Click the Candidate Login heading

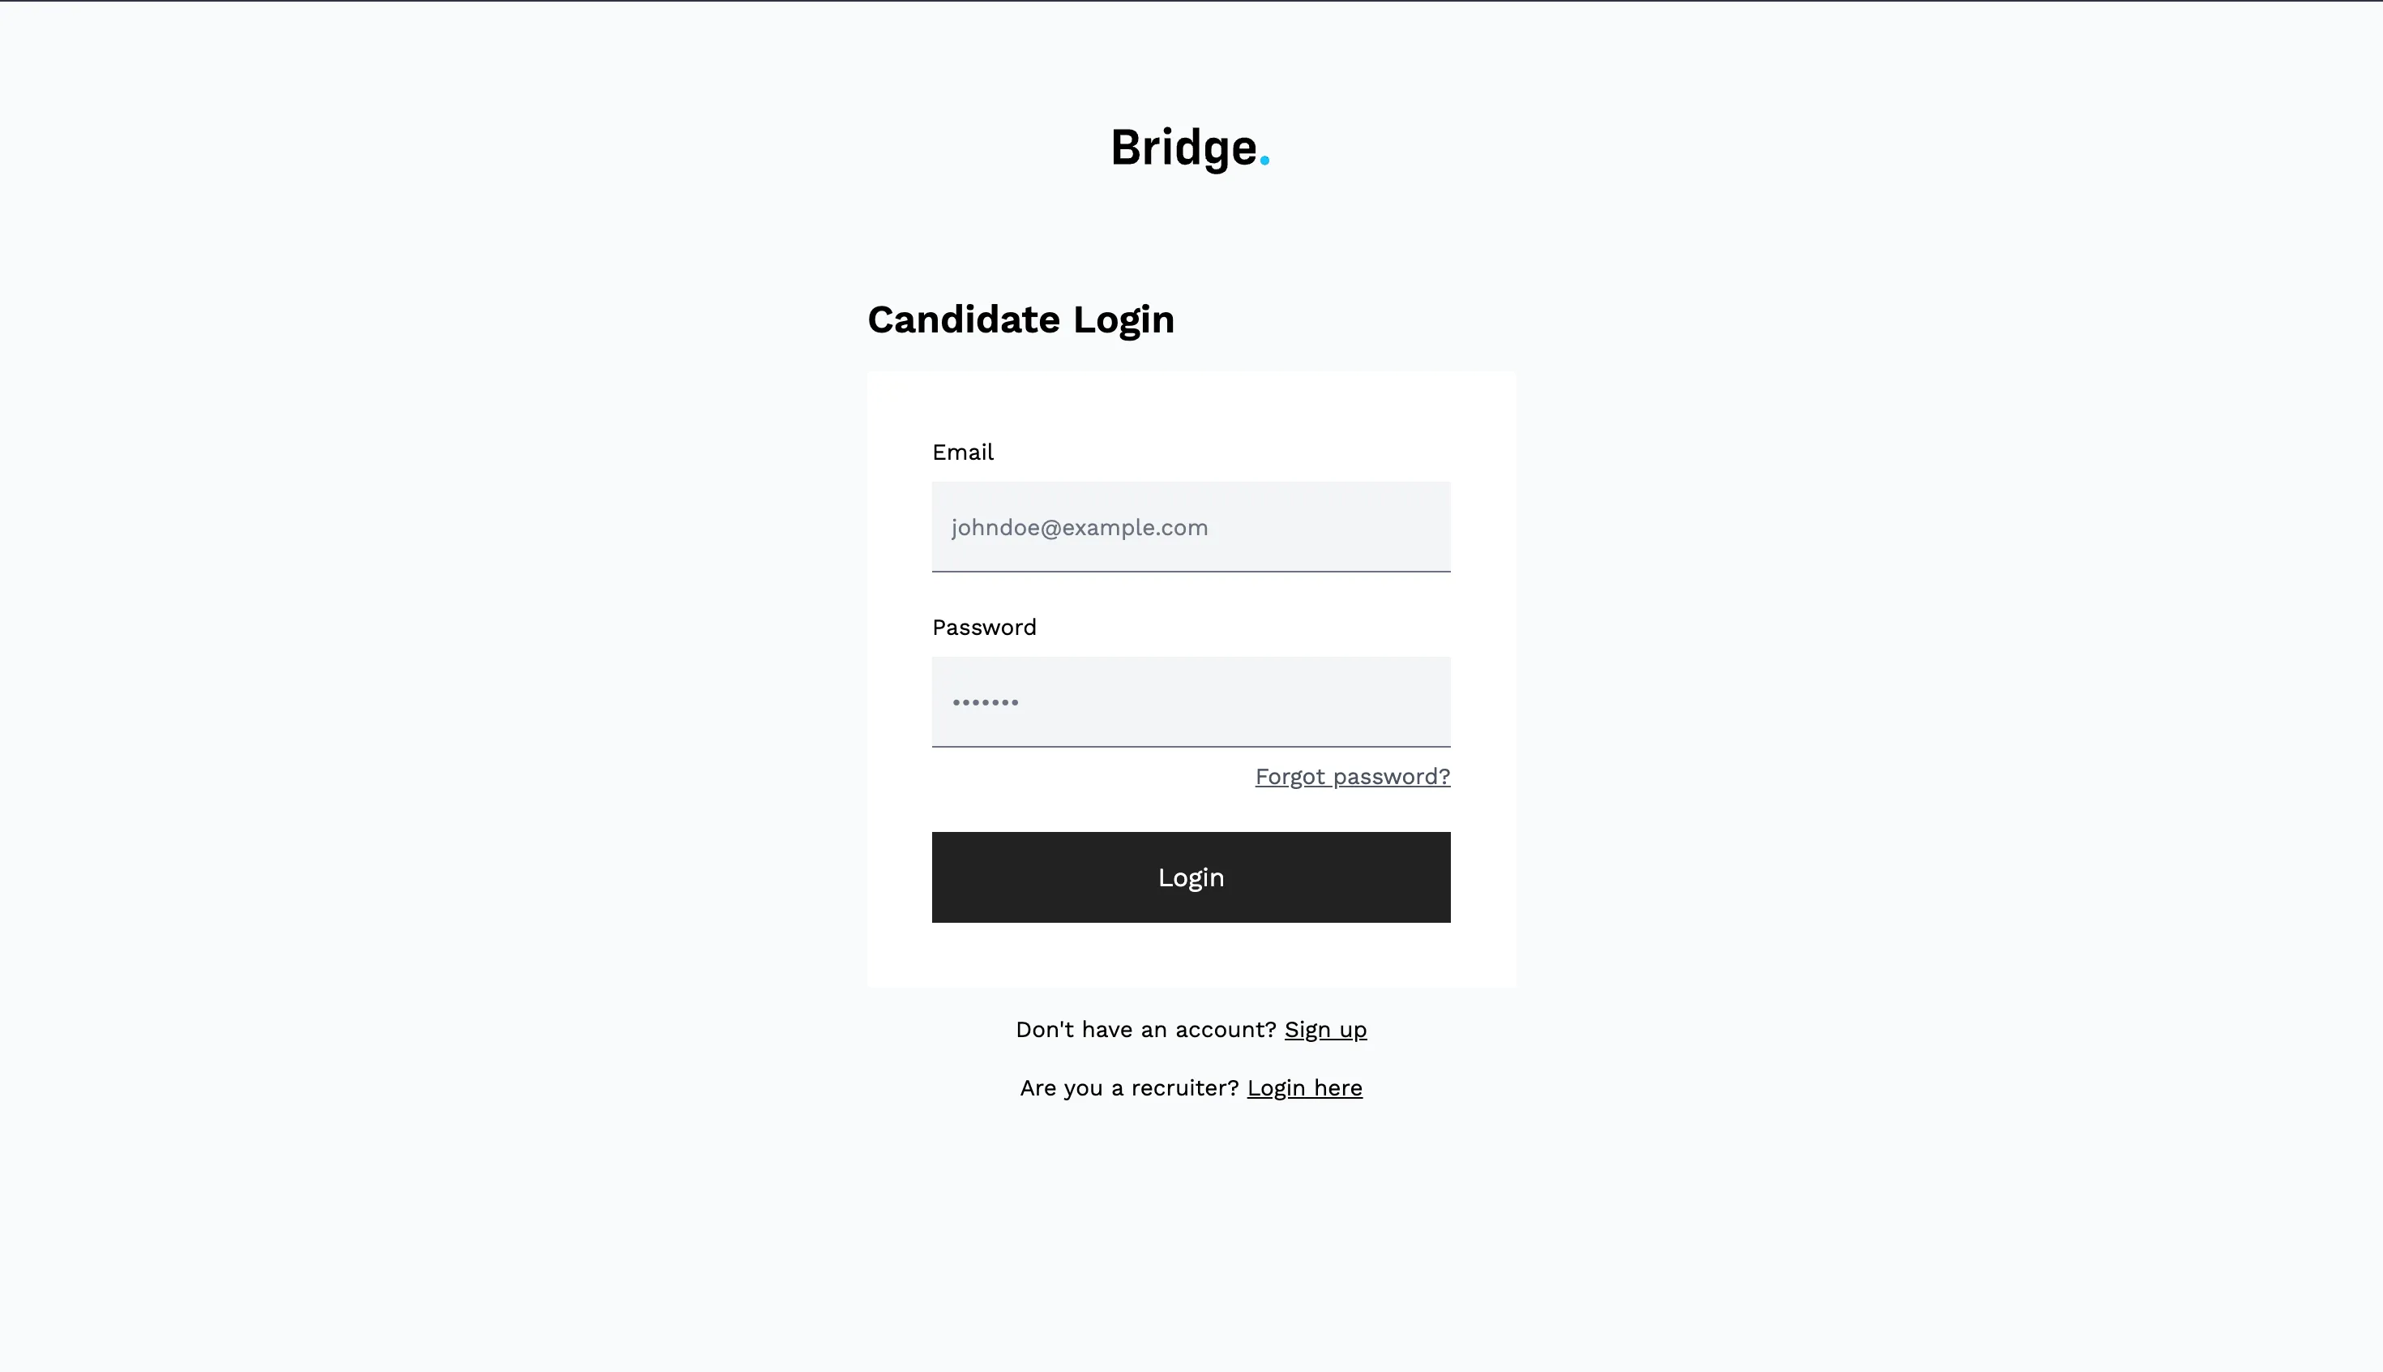tap(1020, 319)
